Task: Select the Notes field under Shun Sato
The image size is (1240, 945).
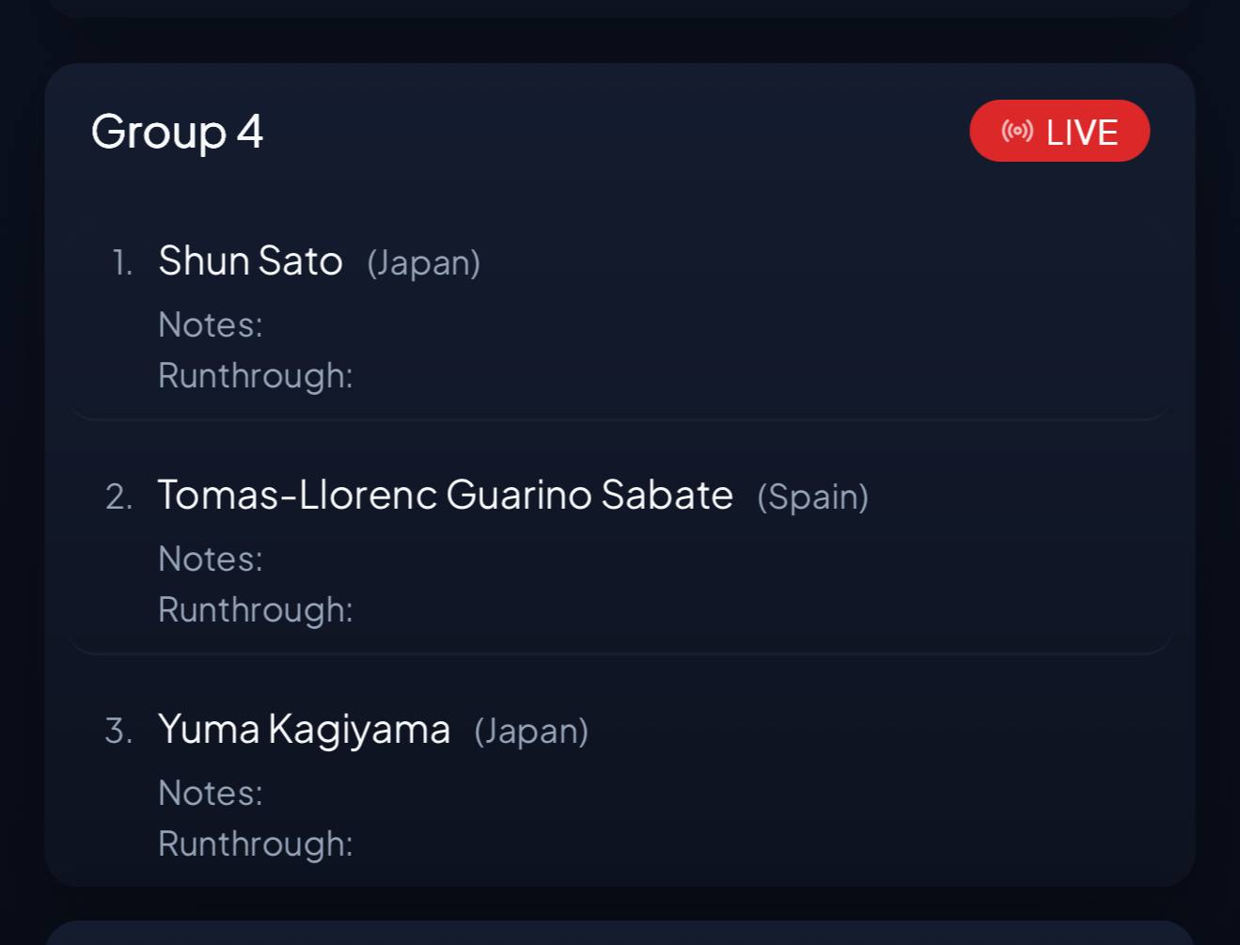Action: click(211, 324)
